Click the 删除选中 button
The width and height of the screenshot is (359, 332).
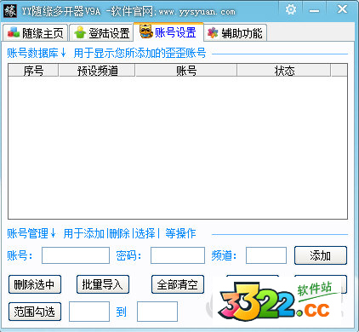pyautogui.click(x=35, y=284)
